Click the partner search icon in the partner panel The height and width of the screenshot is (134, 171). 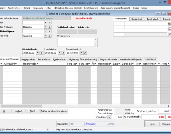click(170, 24)
